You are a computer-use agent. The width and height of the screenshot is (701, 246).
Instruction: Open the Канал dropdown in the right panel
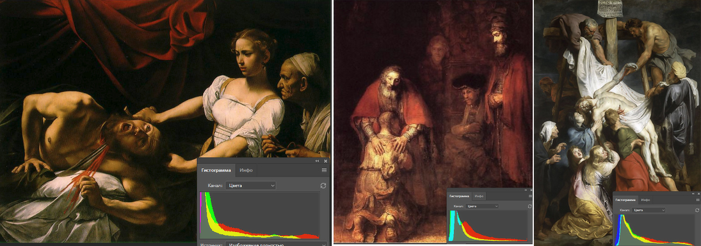point(648,209)
